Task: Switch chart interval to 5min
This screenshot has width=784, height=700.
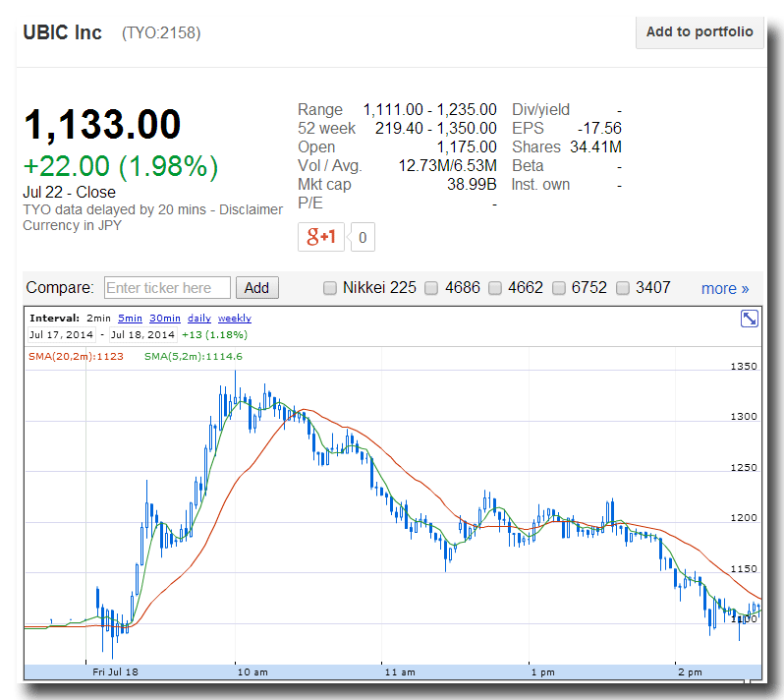Action: coord(130,319)
